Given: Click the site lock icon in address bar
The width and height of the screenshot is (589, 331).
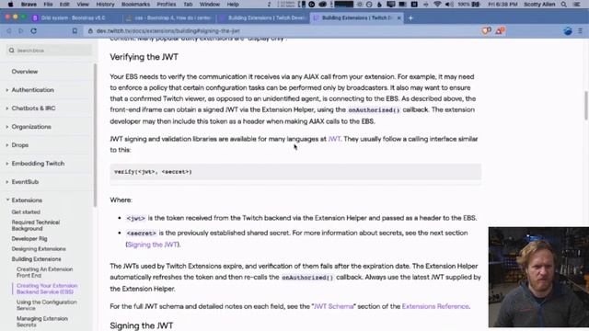Looking at the screenshot, I should point(90,31).
